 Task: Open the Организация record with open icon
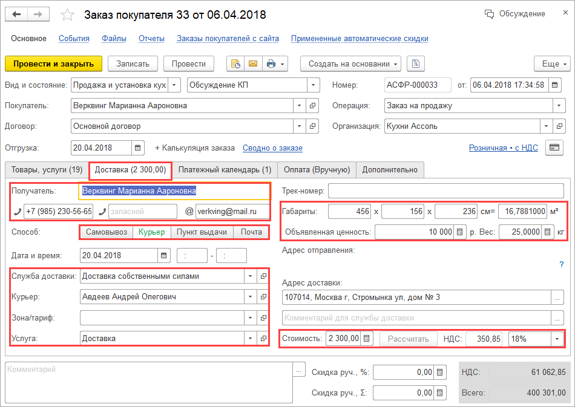pos(559,126)
